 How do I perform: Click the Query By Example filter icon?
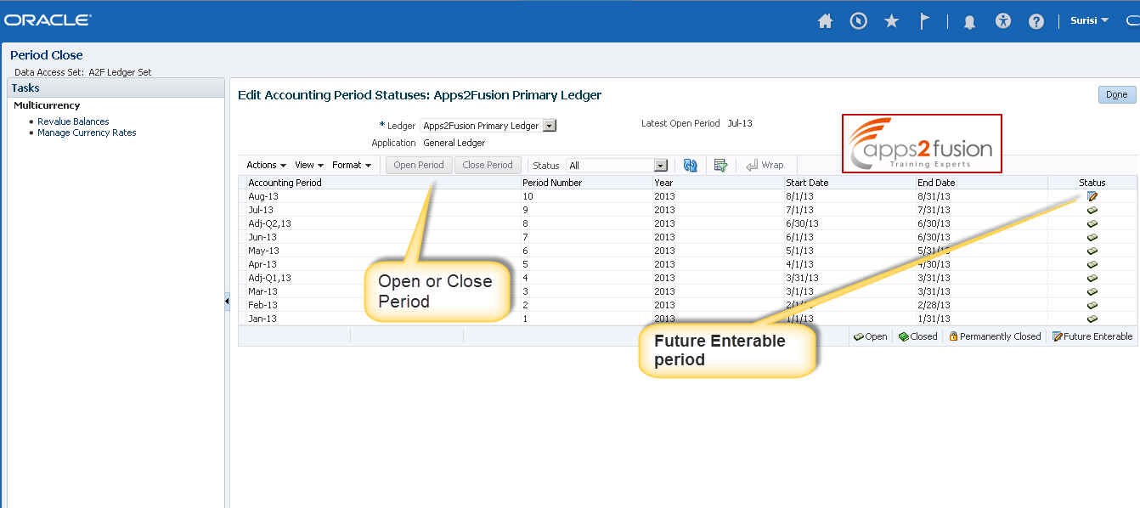[x=720, y=165]
